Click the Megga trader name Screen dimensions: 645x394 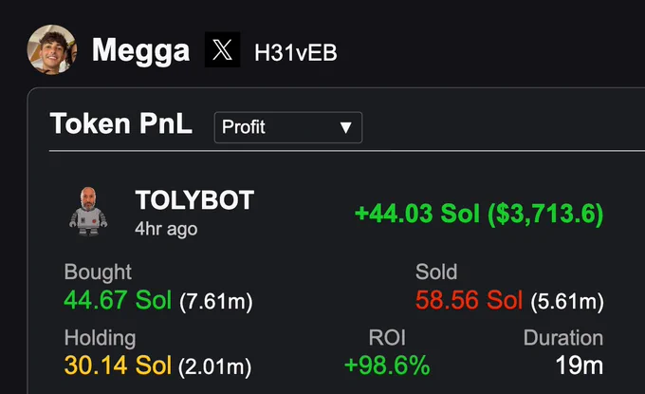[x=140, y=50]
